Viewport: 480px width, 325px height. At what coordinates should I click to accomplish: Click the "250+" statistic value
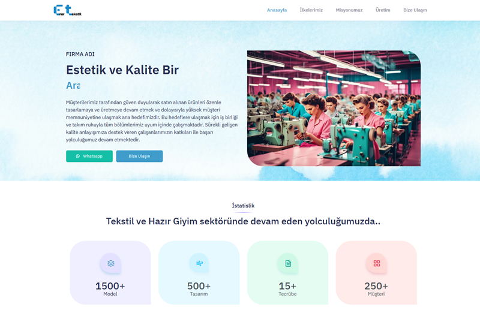(376, 286)
